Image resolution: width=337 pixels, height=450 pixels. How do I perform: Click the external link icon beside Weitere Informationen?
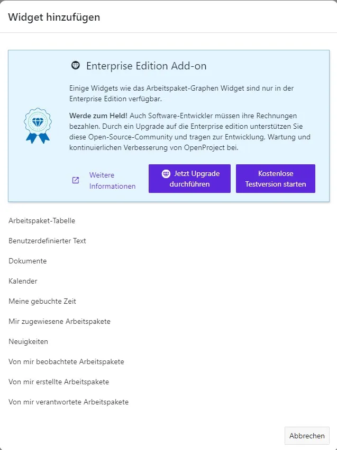click(x=76, y=180)
